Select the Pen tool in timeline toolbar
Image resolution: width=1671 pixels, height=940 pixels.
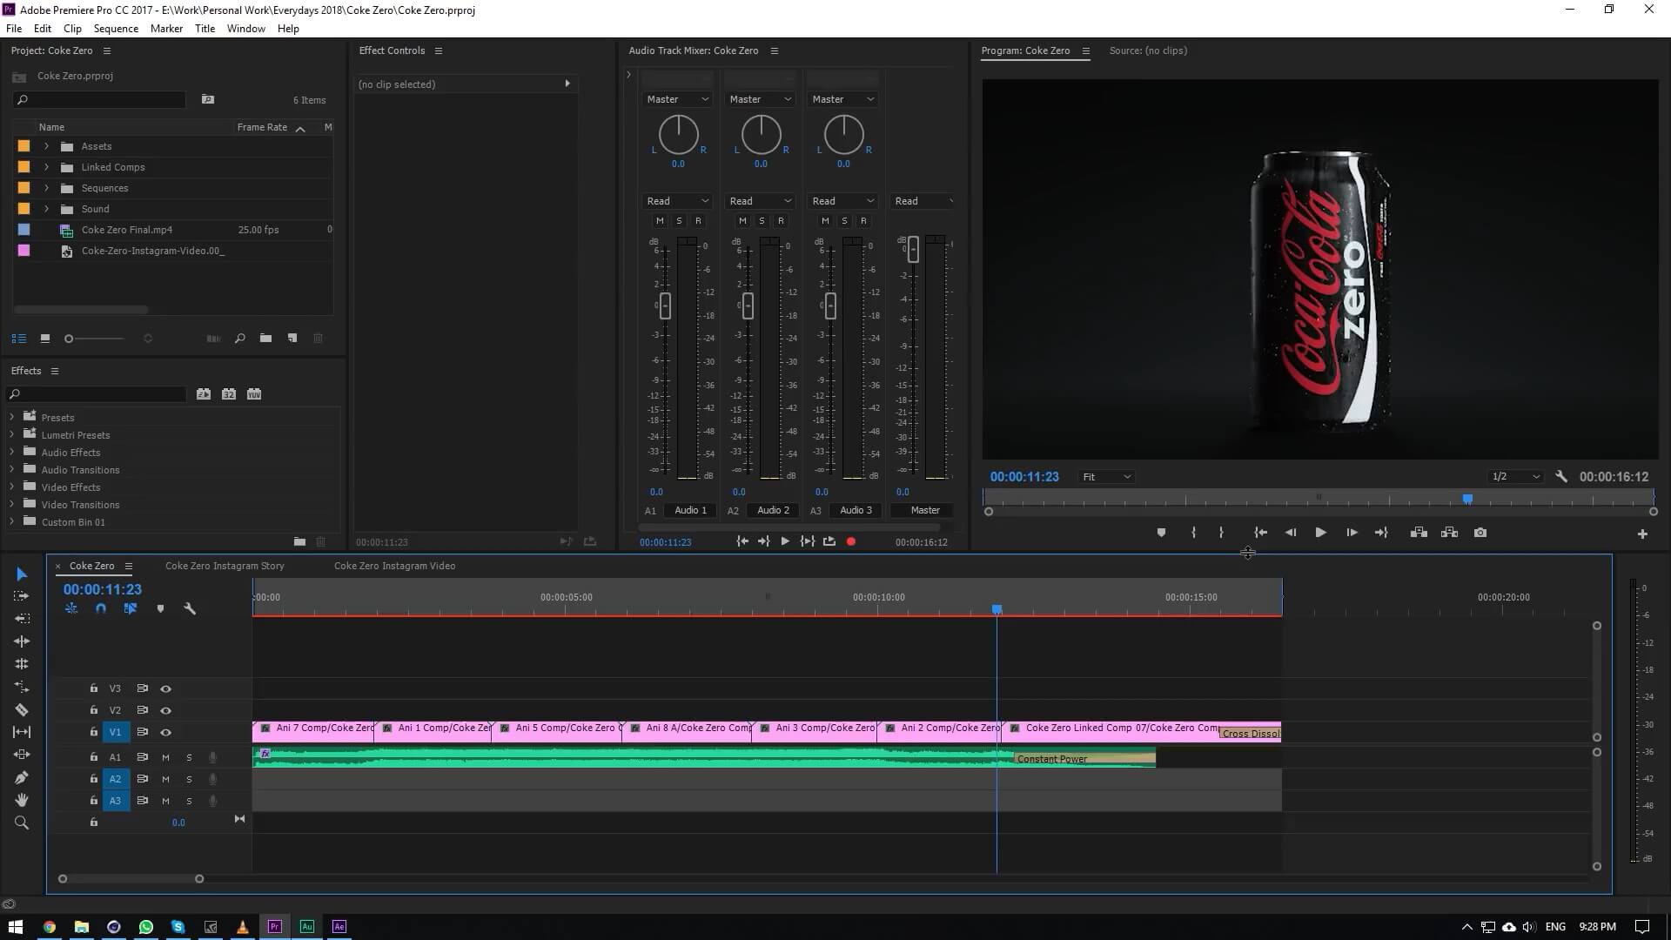point(22,777)
